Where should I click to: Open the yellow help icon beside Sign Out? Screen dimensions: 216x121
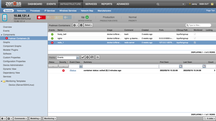pyautogui.click(x=212, y=4)
